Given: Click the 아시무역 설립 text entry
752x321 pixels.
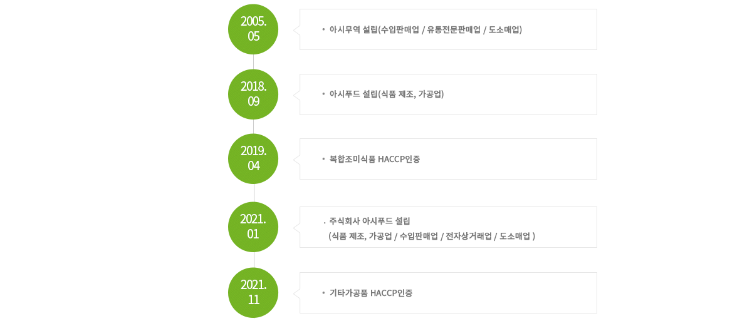Looking at the screenshot, I should click(x=426, y=29).
